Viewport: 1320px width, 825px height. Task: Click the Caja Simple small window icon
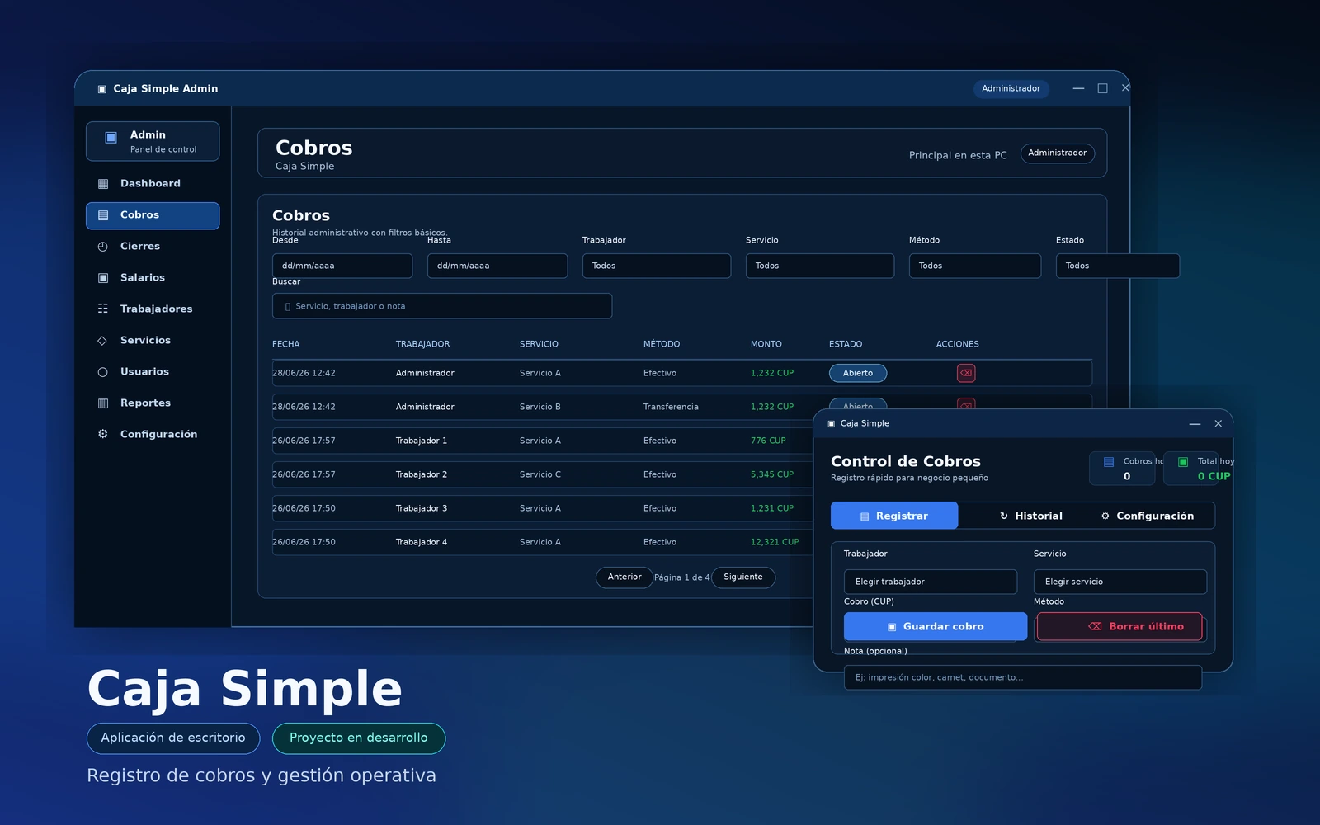tap(831, 424)
